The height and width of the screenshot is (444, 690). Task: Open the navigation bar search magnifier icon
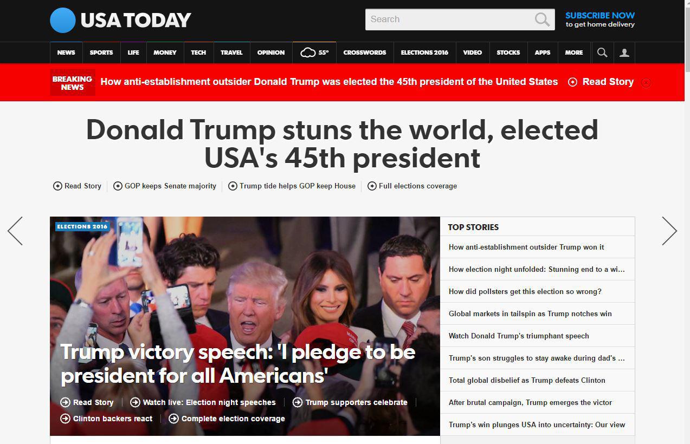pos(602,53)
